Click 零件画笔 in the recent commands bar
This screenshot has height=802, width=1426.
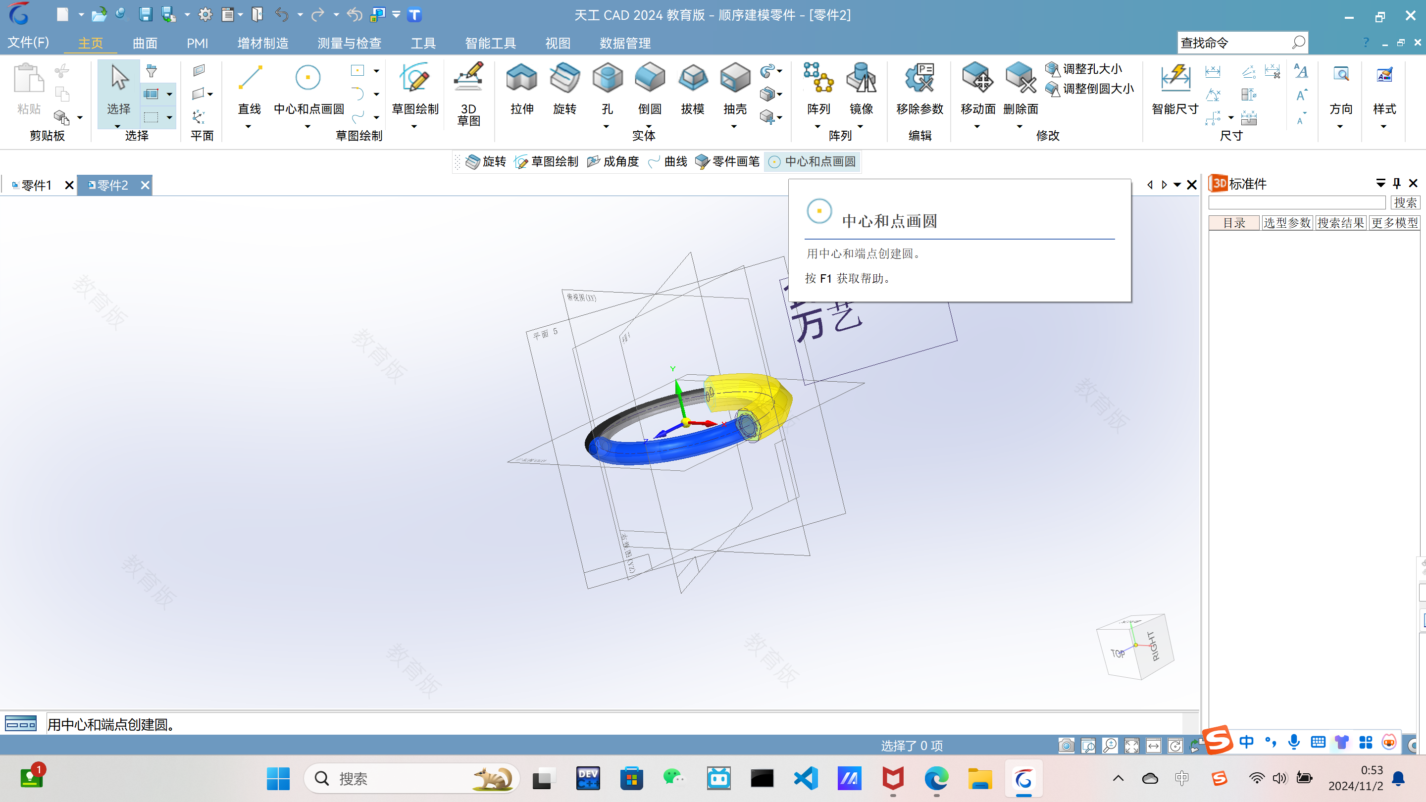(x=727, y=161)
